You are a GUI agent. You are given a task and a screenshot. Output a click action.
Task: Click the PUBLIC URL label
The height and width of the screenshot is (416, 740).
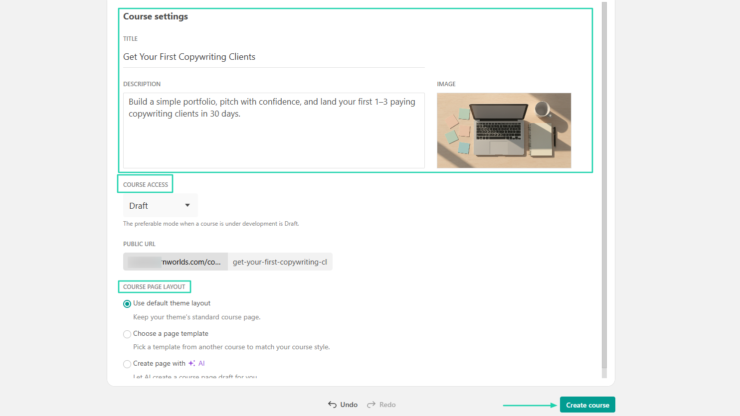click(x=139, y=244)
